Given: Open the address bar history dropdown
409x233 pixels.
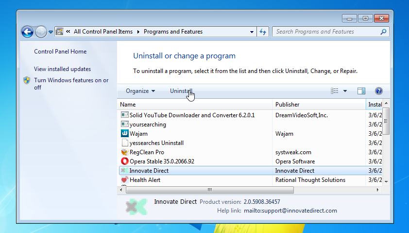Looking at the screenshot, I should coord(252,32).
